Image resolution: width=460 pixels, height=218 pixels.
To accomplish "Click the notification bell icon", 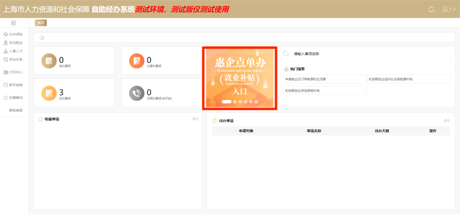I will [x=431, y=9].
